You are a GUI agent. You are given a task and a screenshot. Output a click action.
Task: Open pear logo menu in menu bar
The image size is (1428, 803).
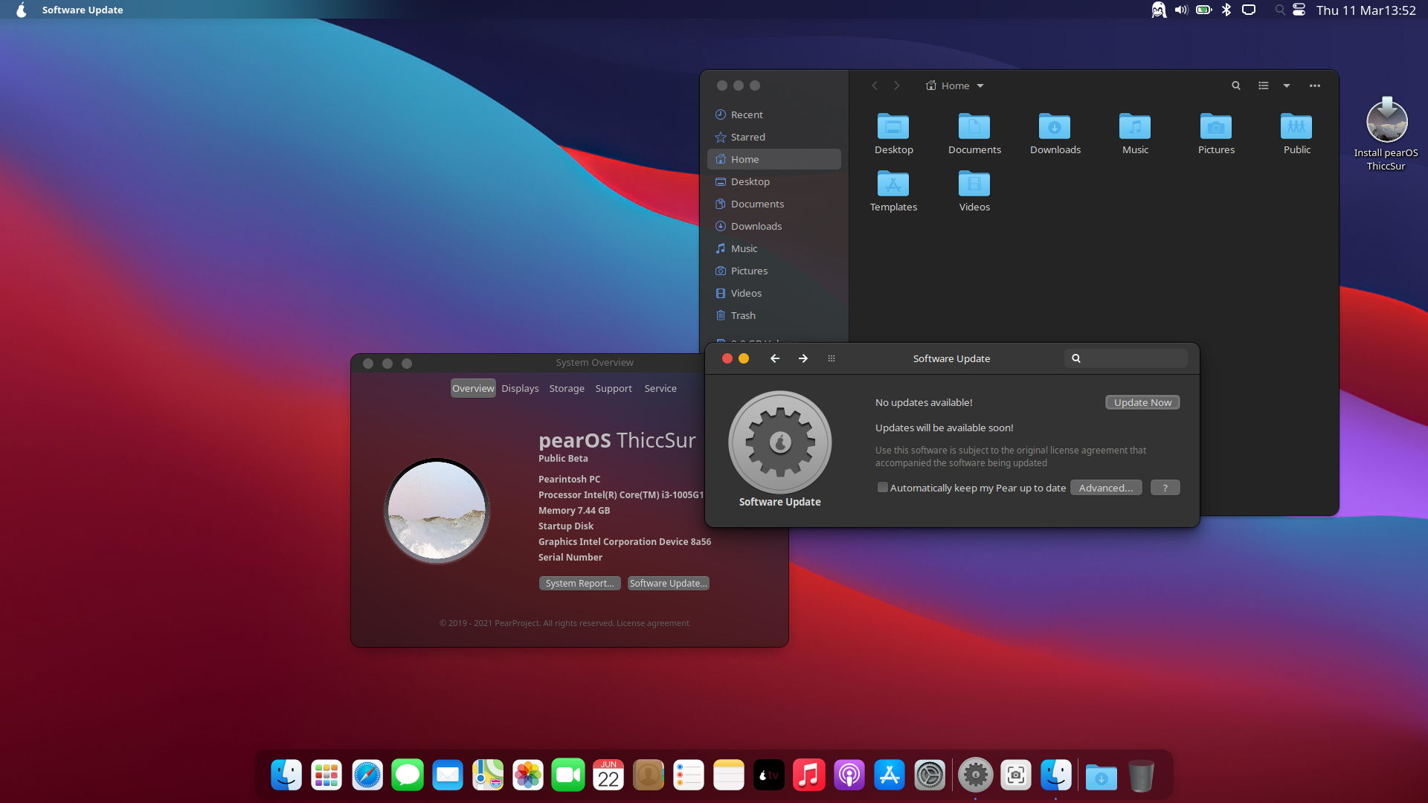[x=22, y=10]
